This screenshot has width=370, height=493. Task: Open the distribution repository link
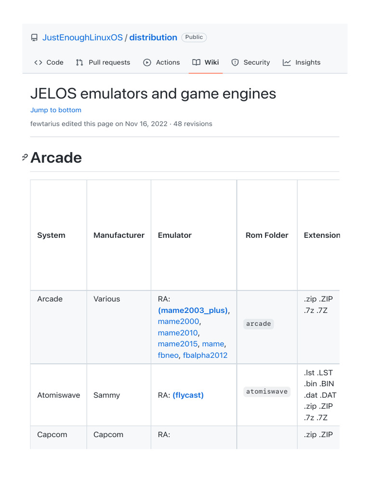(x=153, y=38)
